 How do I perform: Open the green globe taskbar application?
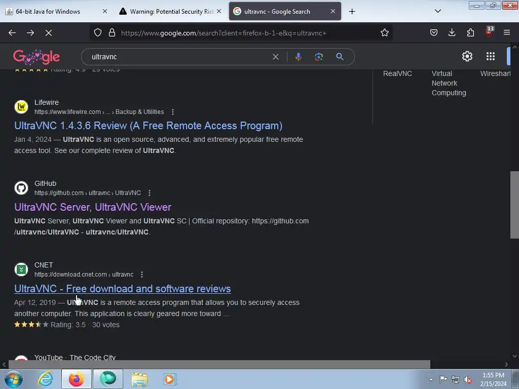[108, 379]
